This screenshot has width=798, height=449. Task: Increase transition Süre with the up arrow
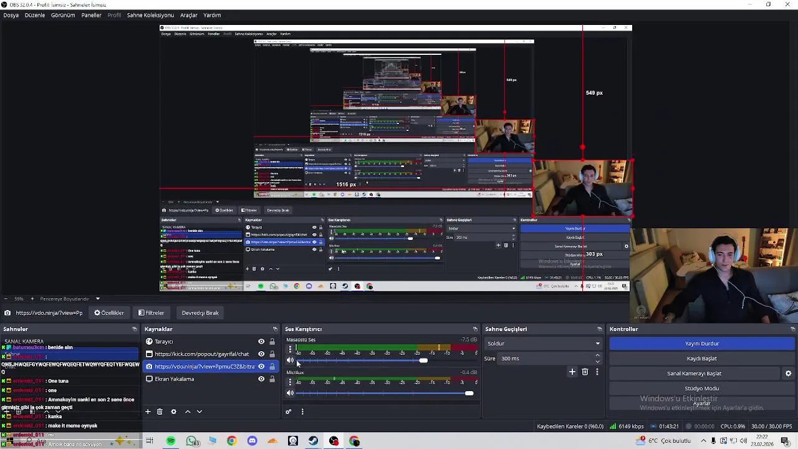point(597,355)
